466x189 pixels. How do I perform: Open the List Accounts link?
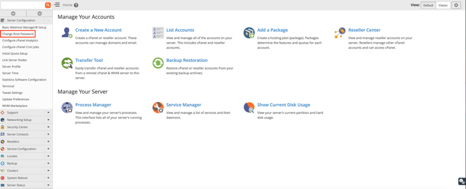coord(180,30)
